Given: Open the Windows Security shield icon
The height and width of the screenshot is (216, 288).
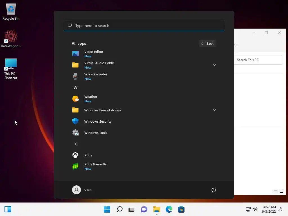Looking at the screenshot, I should [75, 121].
